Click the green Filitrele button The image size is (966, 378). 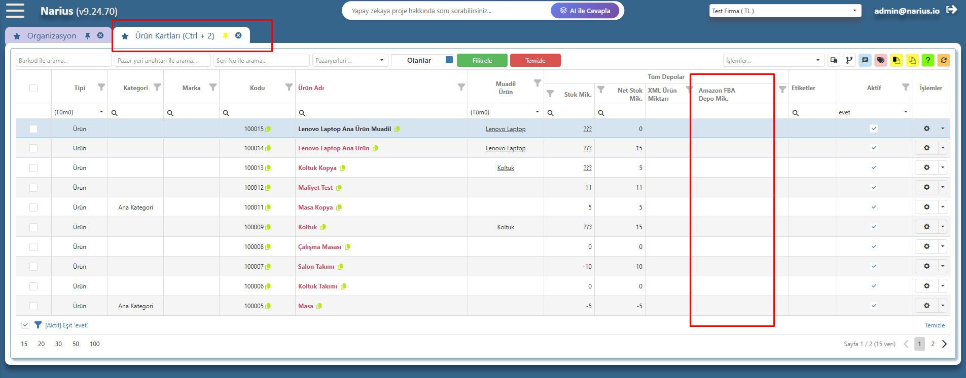(482, 60)
